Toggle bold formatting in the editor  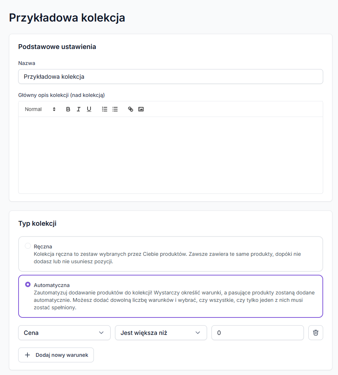(x=68, y=109)
